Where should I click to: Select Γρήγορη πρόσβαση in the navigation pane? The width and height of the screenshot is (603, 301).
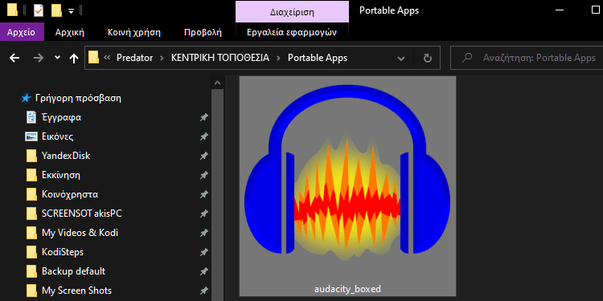point(78,98)
